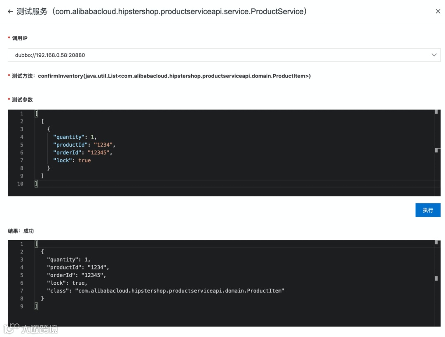This screenshot has height=337, width=445.
Task: Click line number 1 in 测试参数 editor
Action: 21,113
